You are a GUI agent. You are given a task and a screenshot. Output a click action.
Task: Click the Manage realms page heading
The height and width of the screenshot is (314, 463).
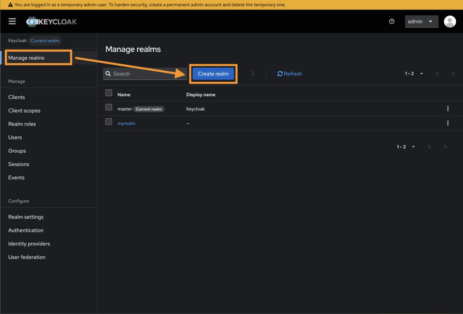coord(133,49)
